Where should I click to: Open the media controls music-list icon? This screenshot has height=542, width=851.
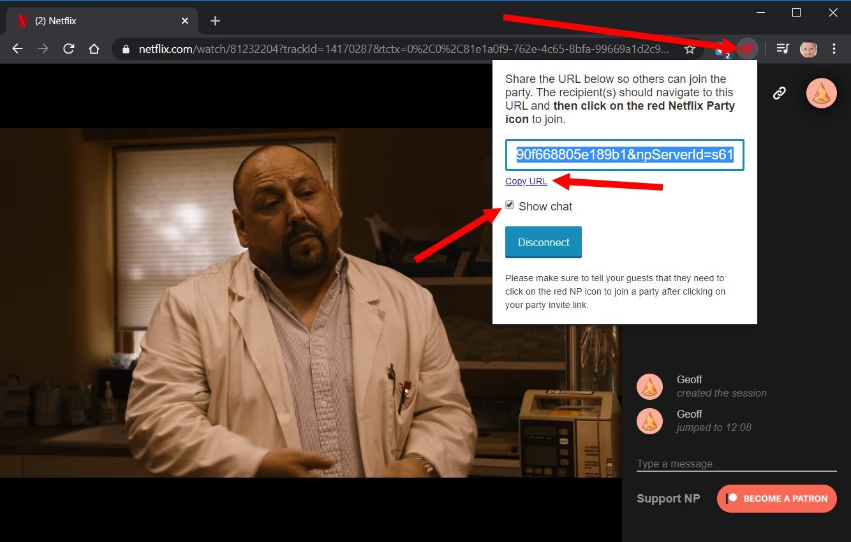tap(783, 48)
